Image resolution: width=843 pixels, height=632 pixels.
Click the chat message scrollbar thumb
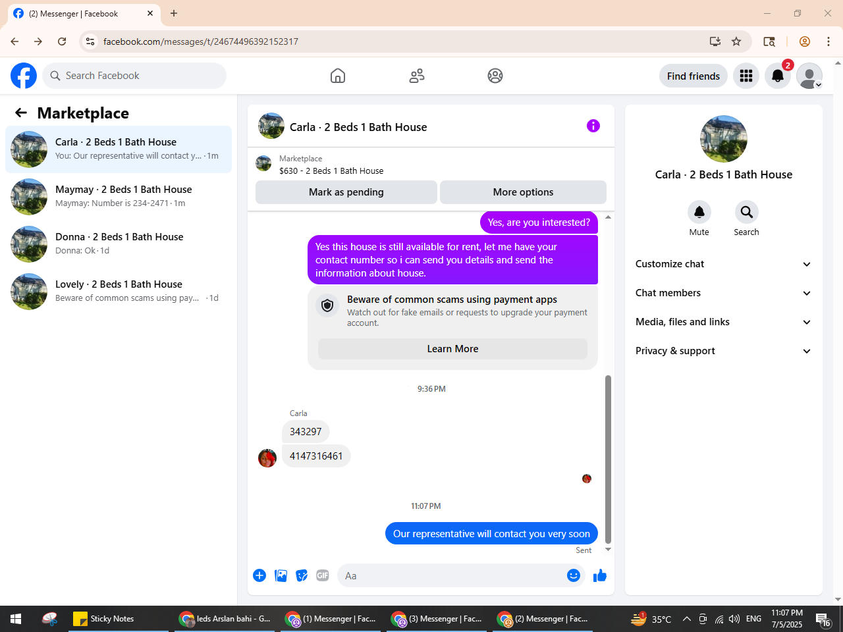pos(608,460)
